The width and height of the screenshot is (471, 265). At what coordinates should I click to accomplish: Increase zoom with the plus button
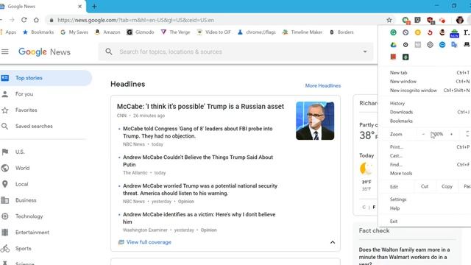[451, 134]
